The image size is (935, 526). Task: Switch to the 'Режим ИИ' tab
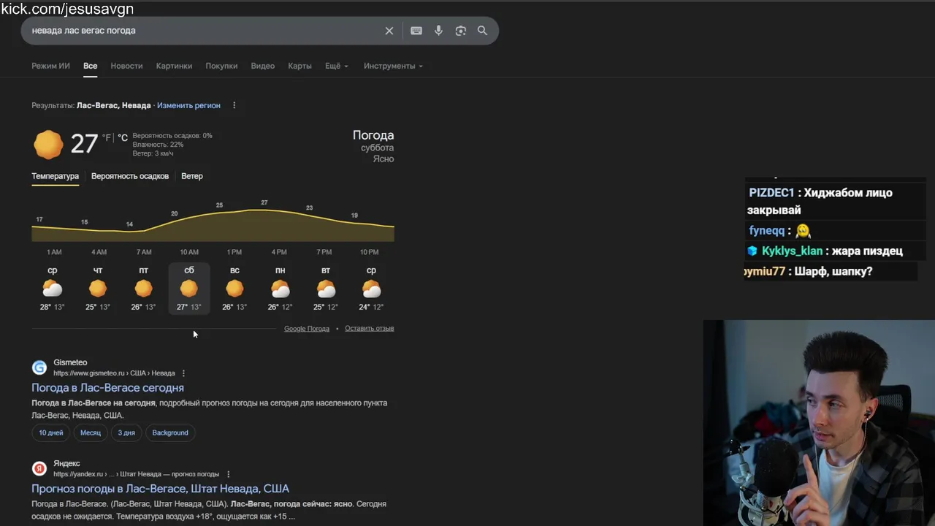click(x=50, y=66)
